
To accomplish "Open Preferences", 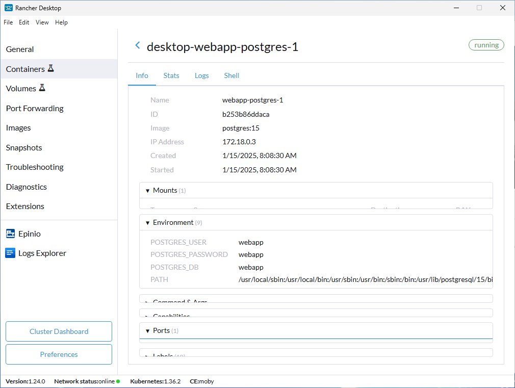I will [x=59, y=354].
